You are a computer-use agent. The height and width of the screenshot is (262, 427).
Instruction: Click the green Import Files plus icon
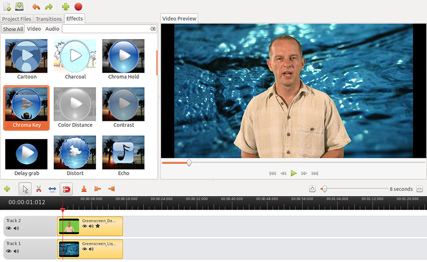[65, 6]
